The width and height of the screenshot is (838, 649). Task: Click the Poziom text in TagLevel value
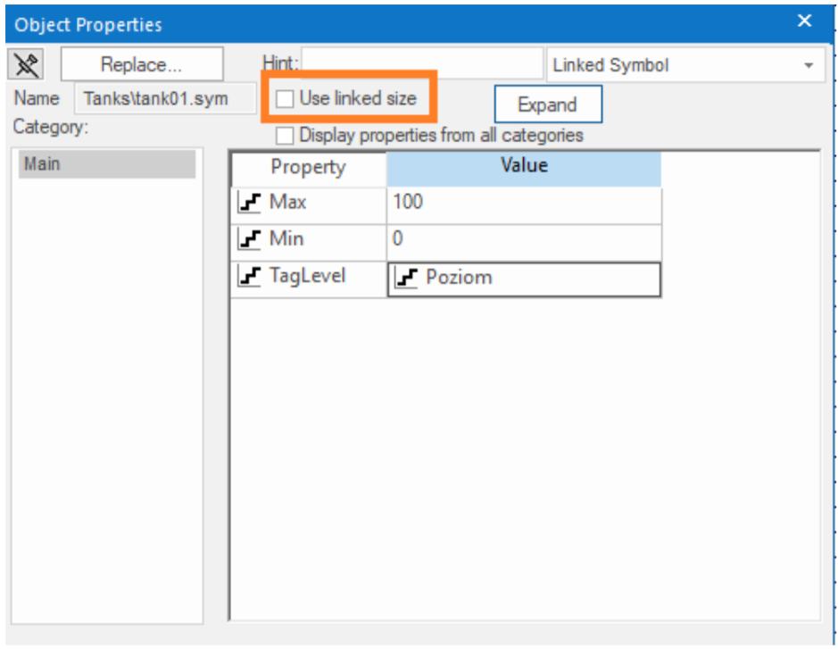pos(459,279)
